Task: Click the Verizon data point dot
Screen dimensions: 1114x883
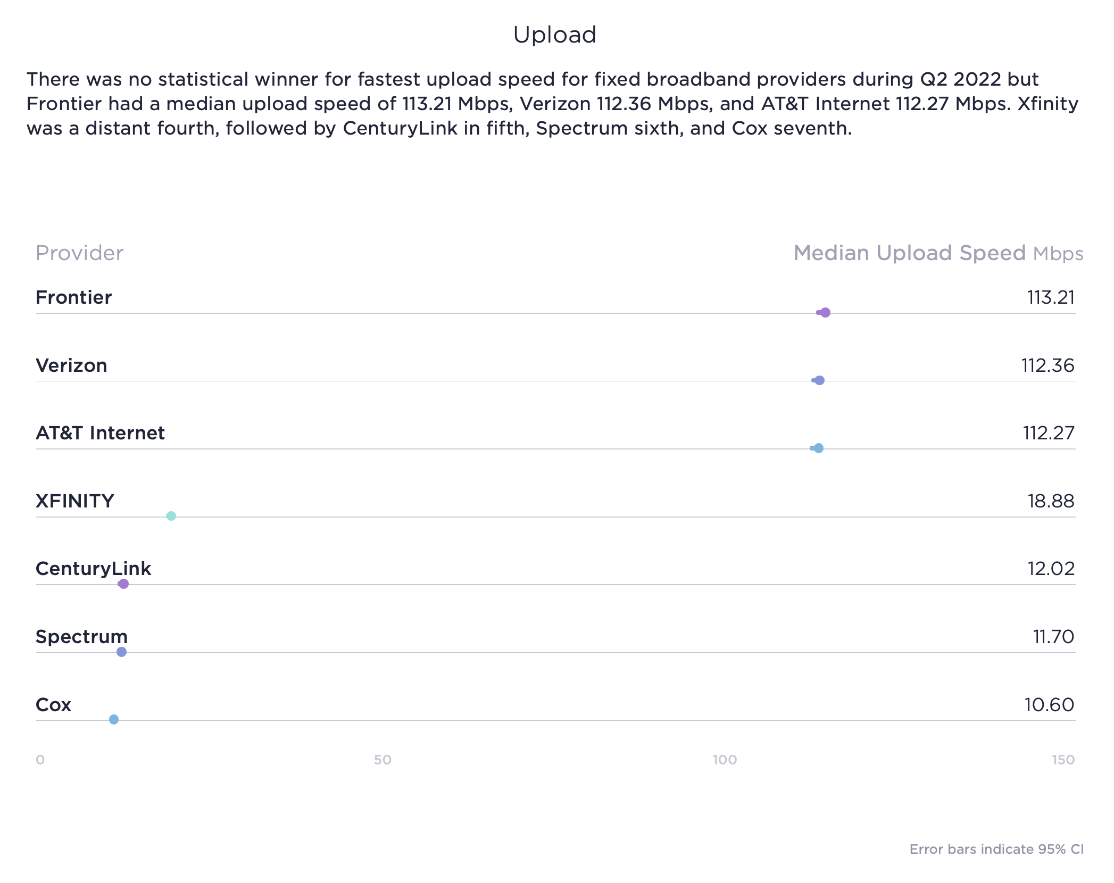Action: pyautogui.click(x=819, y=380)
